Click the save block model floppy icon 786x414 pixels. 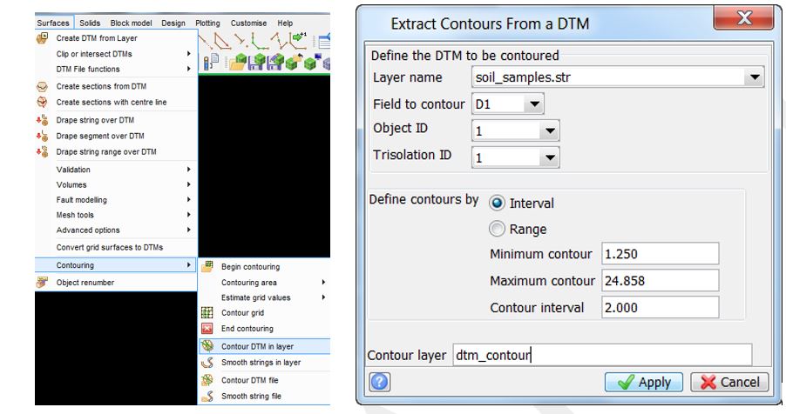(256, 63)
